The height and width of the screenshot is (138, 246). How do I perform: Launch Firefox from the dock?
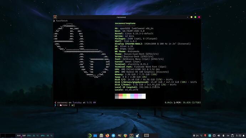coord(107,136)
